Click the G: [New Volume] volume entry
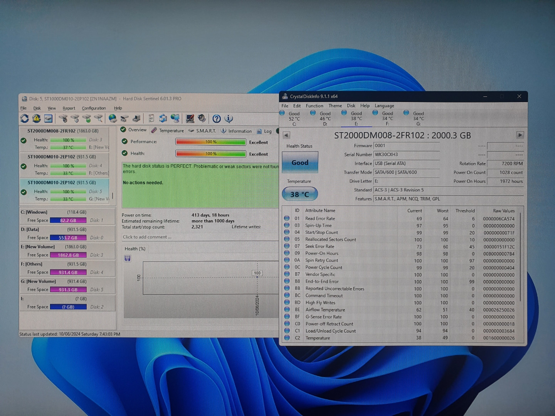The height and width of the screenshot is (416, 555). [x=67, y=285]
